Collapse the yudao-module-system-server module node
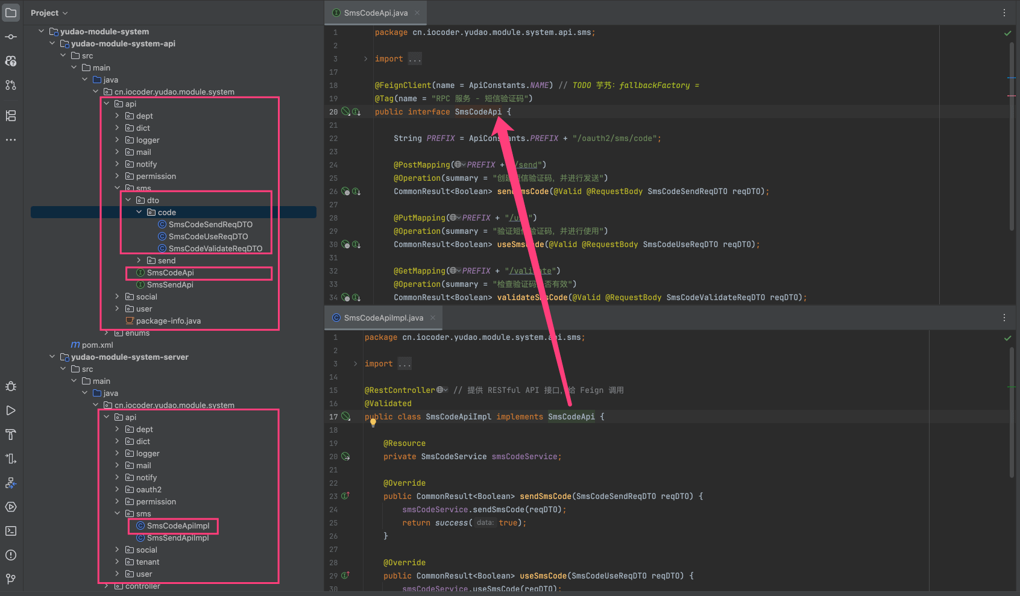1020x596 pixels. coord(52,357)
